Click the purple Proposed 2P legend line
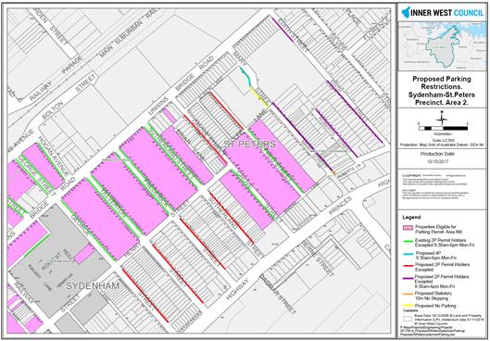Viewport: 490px width, 341px height. coord(408,277)
